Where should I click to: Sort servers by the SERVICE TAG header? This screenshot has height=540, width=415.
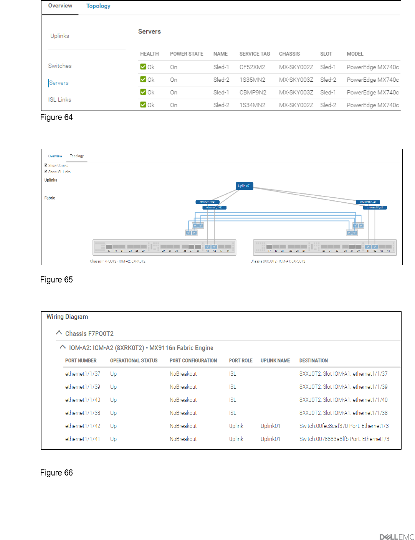pos(255,54)
